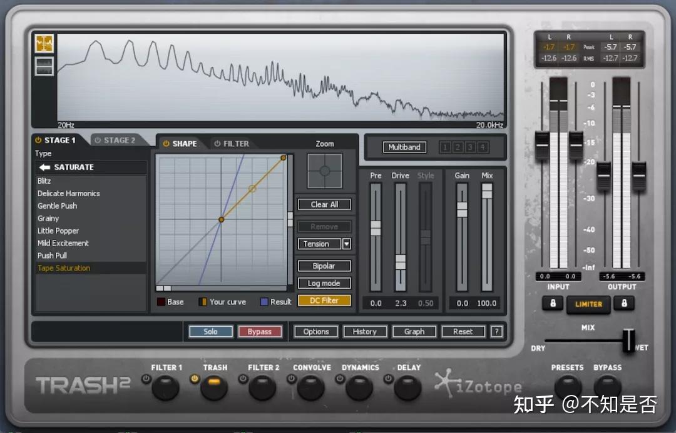Viewport: 676px width, 433px height.
Task: Click the waveshaper horizontal scrollbar handle
Action: click(x=163, y=289)
